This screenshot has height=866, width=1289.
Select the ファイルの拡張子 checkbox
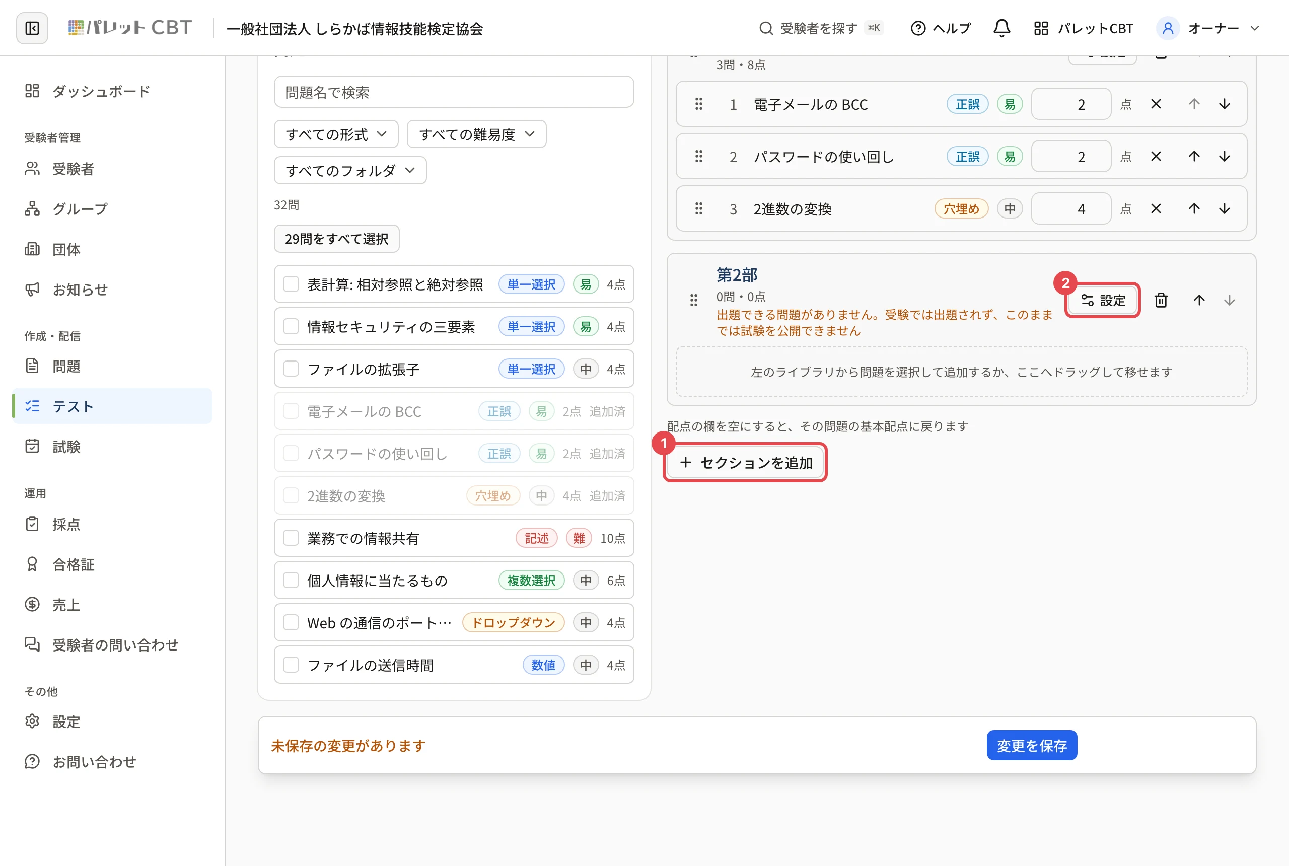point(291,369)
